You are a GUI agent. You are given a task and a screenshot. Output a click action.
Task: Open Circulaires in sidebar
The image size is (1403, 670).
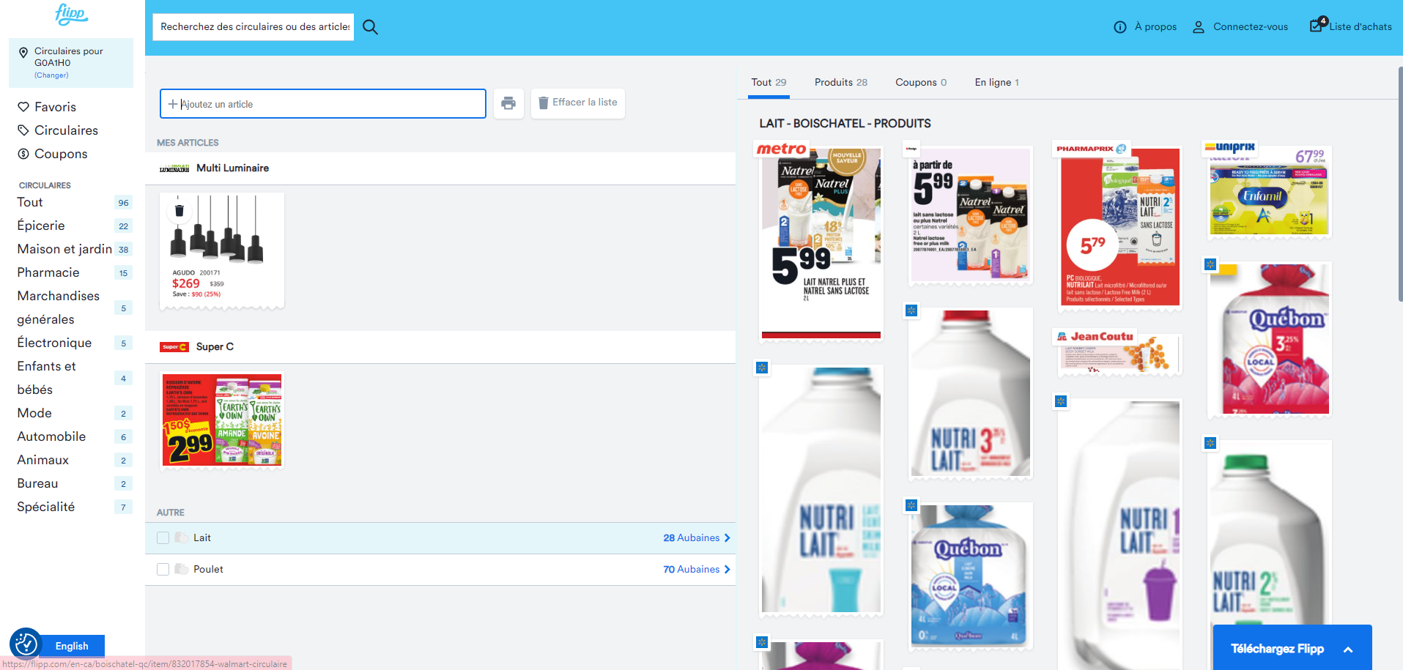(x=66, y=130)
